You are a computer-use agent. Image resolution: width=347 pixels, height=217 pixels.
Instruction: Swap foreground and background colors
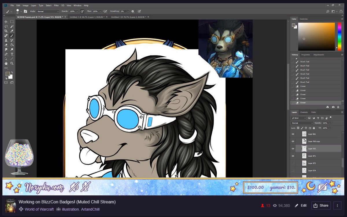(x=12, y=73)
